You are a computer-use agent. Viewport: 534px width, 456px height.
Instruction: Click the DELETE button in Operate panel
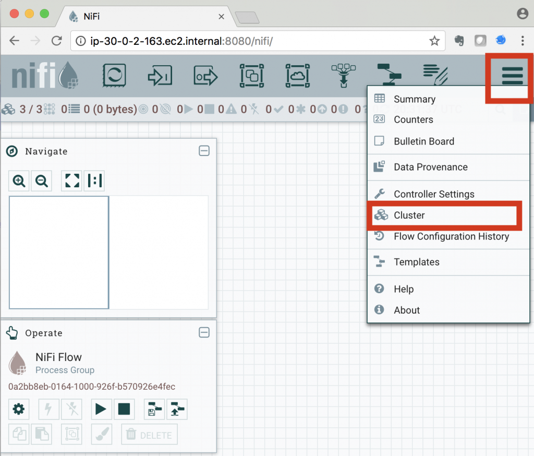point(149,434)
